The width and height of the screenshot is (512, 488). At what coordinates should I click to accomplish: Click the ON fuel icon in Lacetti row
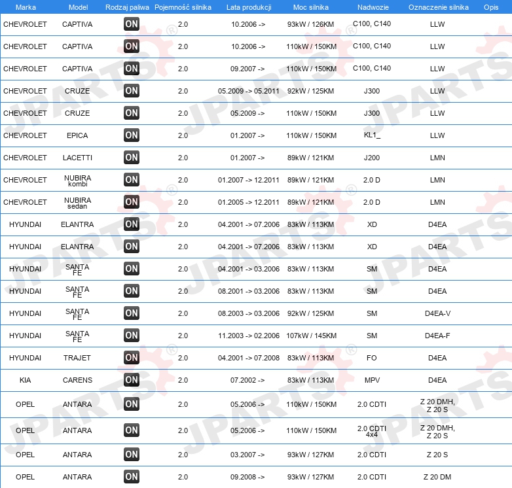(132, 157)
